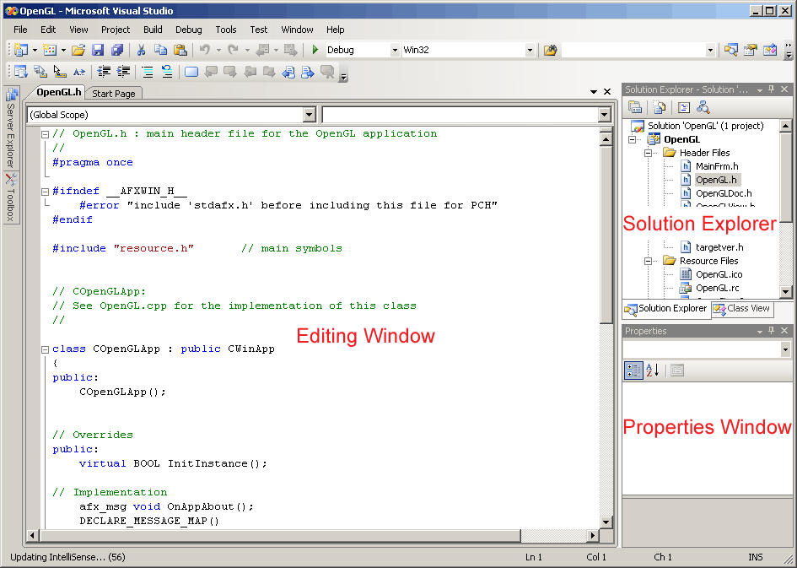This screenshot has height=568, width=797.
Task: Click the Properties Window icon on the main toolbar
Action: click(751, 50)
